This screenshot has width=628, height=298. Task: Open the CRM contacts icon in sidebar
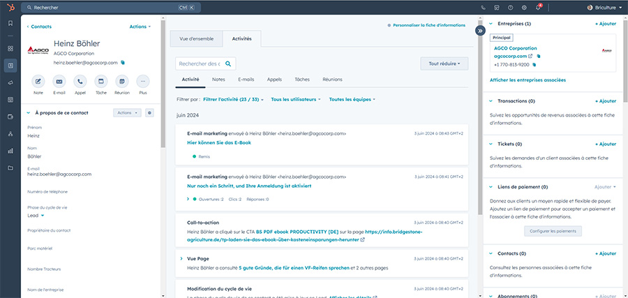coord(10,66)
